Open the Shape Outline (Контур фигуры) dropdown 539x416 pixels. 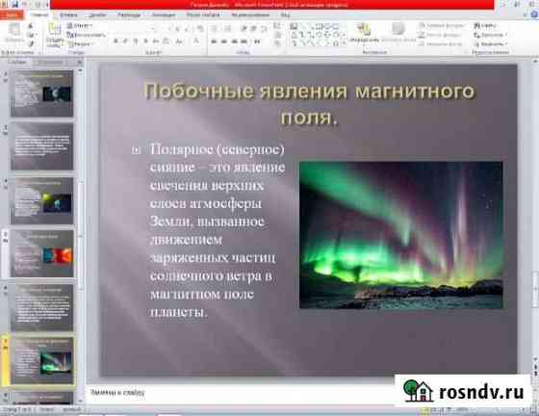(x=441, y=35)
